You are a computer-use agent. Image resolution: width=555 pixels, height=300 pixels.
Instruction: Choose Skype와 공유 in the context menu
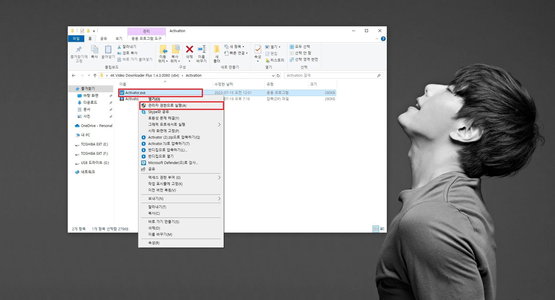181,112
